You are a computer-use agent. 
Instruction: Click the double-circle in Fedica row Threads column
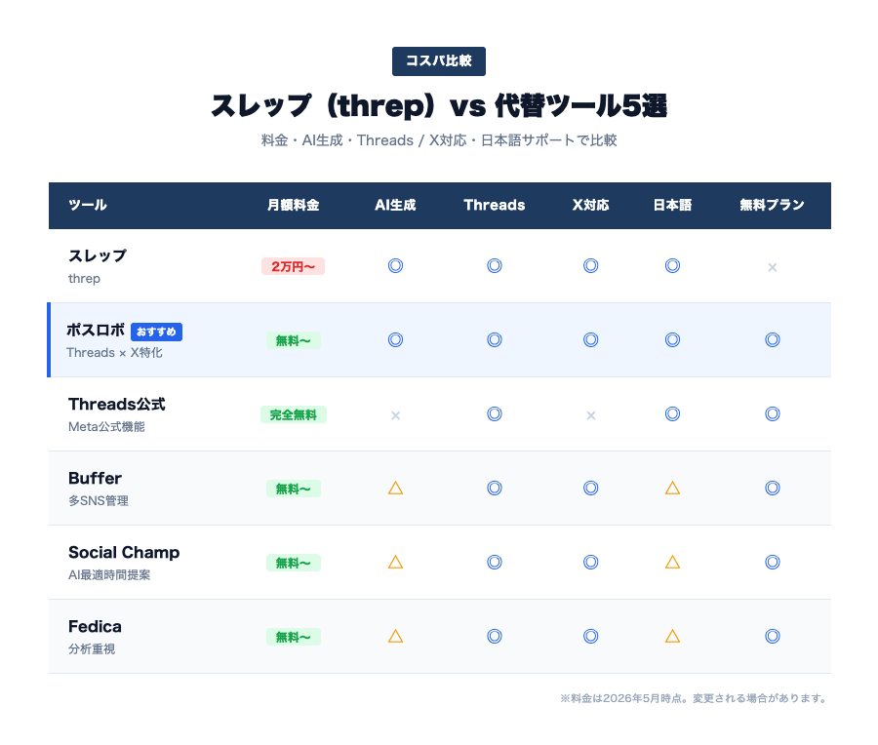pos(495,637)
